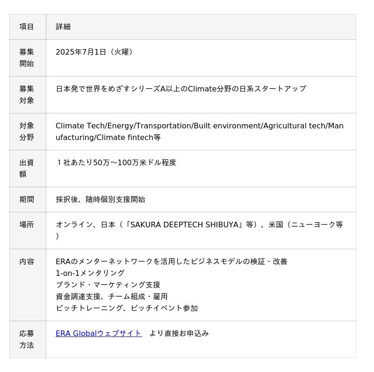Click the ブランド・マーケティング支援 line
The height and width of the screenshot is (372, 374).
pyautogui.click(x=108, y=285)
